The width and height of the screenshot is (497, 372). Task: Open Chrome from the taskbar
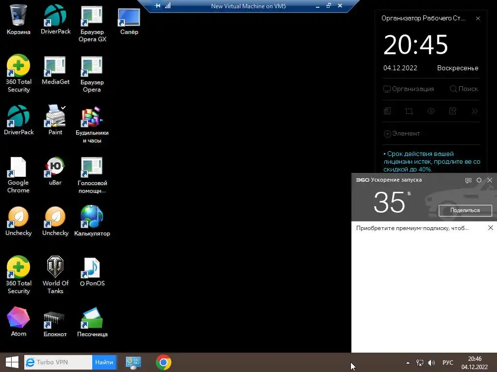coord(164,362)
